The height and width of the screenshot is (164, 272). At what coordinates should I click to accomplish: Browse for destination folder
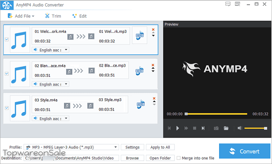pos(132,158)
